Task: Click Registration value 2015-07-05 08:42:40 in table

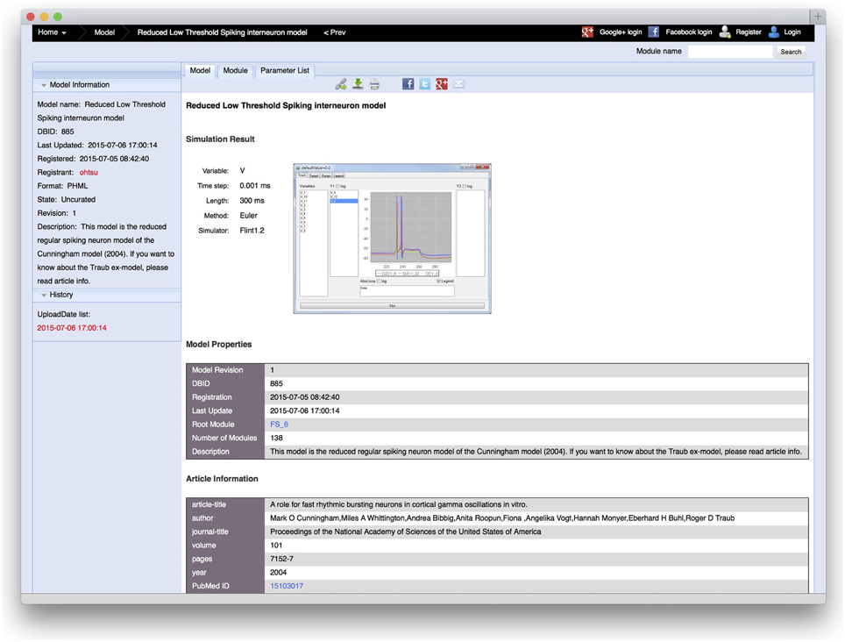Action: point(305,397)
